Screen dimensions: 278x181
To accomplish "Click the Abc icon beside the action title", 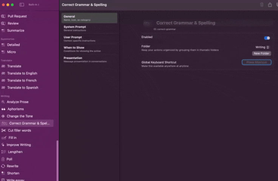I will click(148, 23).
